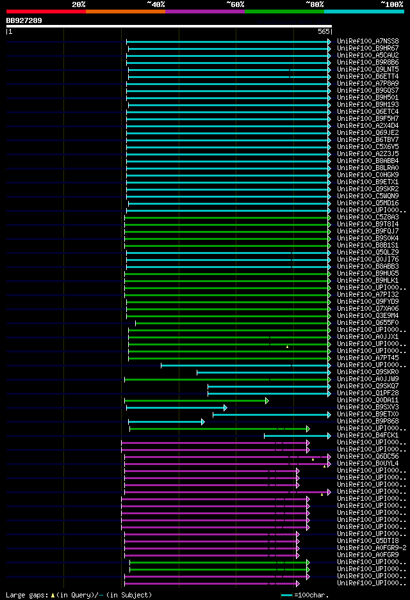Click the UniRef100_C5X6V5 label
The height and width of the screenshot is (600, 410).
(368, 147)
